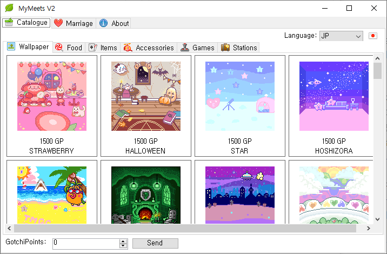Click the green leaf MyMeets app icon

pos(9,8)
